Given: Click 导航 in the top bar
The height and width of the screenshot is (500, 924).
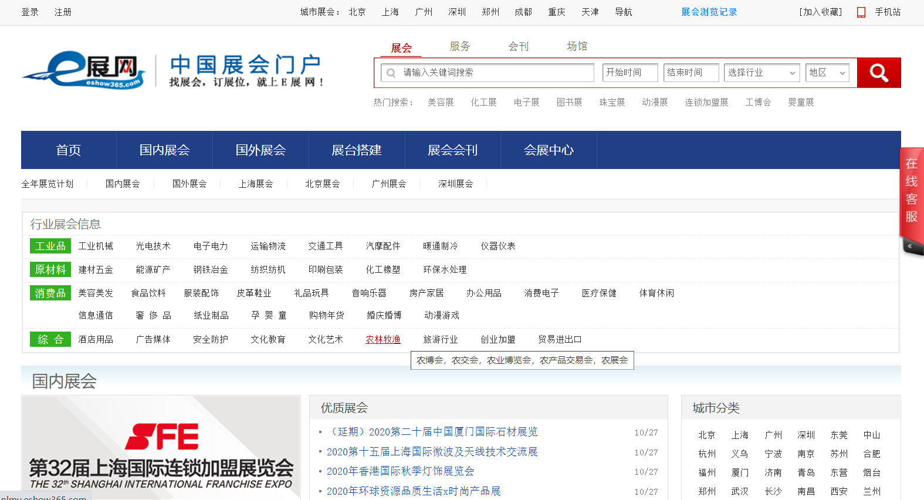Looking at the screenshot, I should [624, 12].
